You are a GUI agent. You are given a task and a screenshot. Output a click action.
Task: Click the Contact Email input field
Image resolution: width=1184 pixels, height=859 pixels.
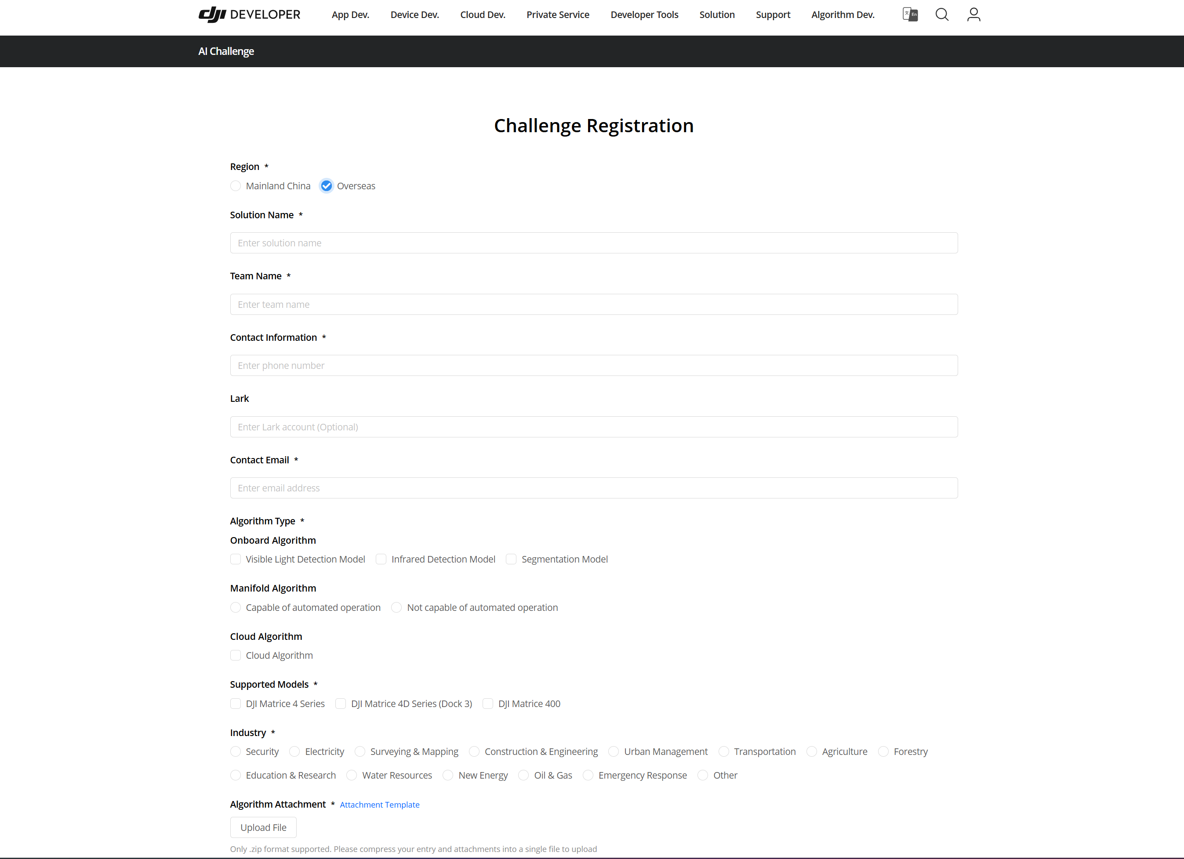coord(594,488)
